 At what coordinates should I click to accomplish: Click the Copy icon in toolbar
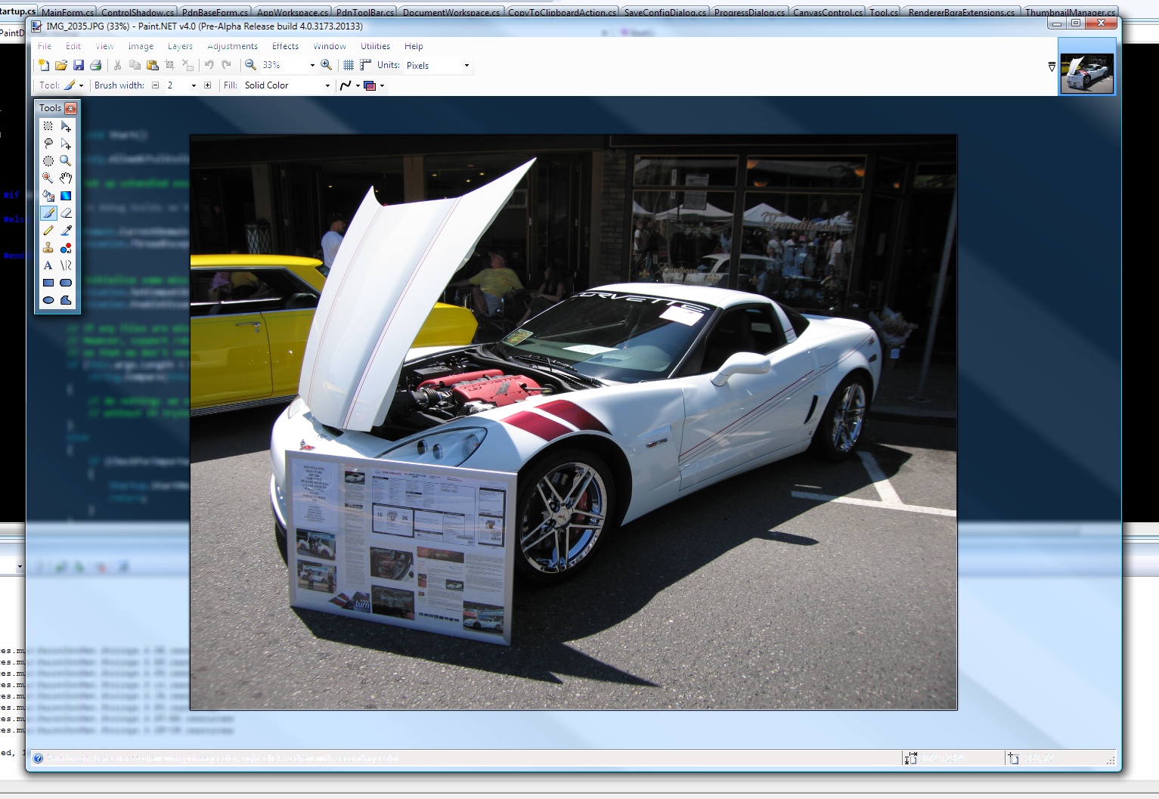pyautogui.click(x=135, y=65)
